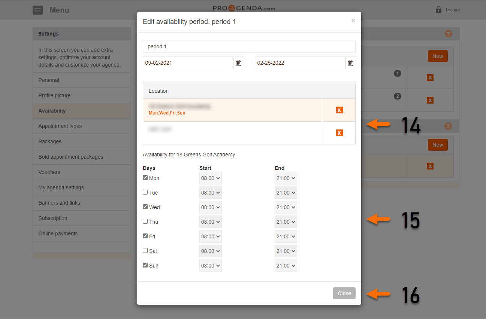Open the Vouchers settings section
The image size is (486, 321).
pyautogui.click(x=49, y=172)
